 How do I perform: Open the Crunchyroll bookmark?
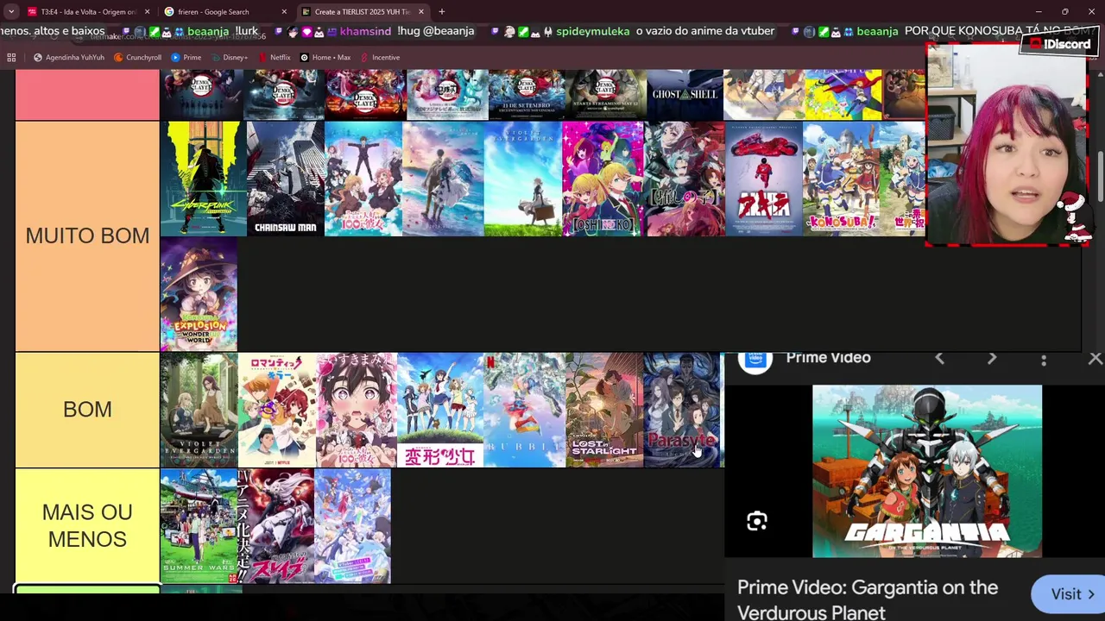pos(137,58)
